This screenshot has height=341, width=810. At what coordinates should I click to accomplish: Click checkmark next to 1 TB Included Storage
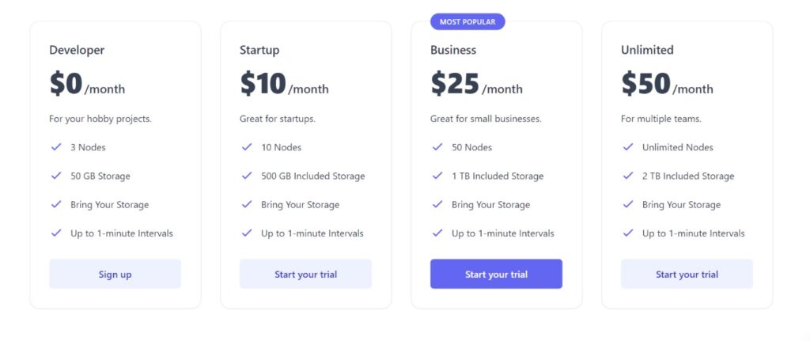pyautogui.click(x=437, y=176)
